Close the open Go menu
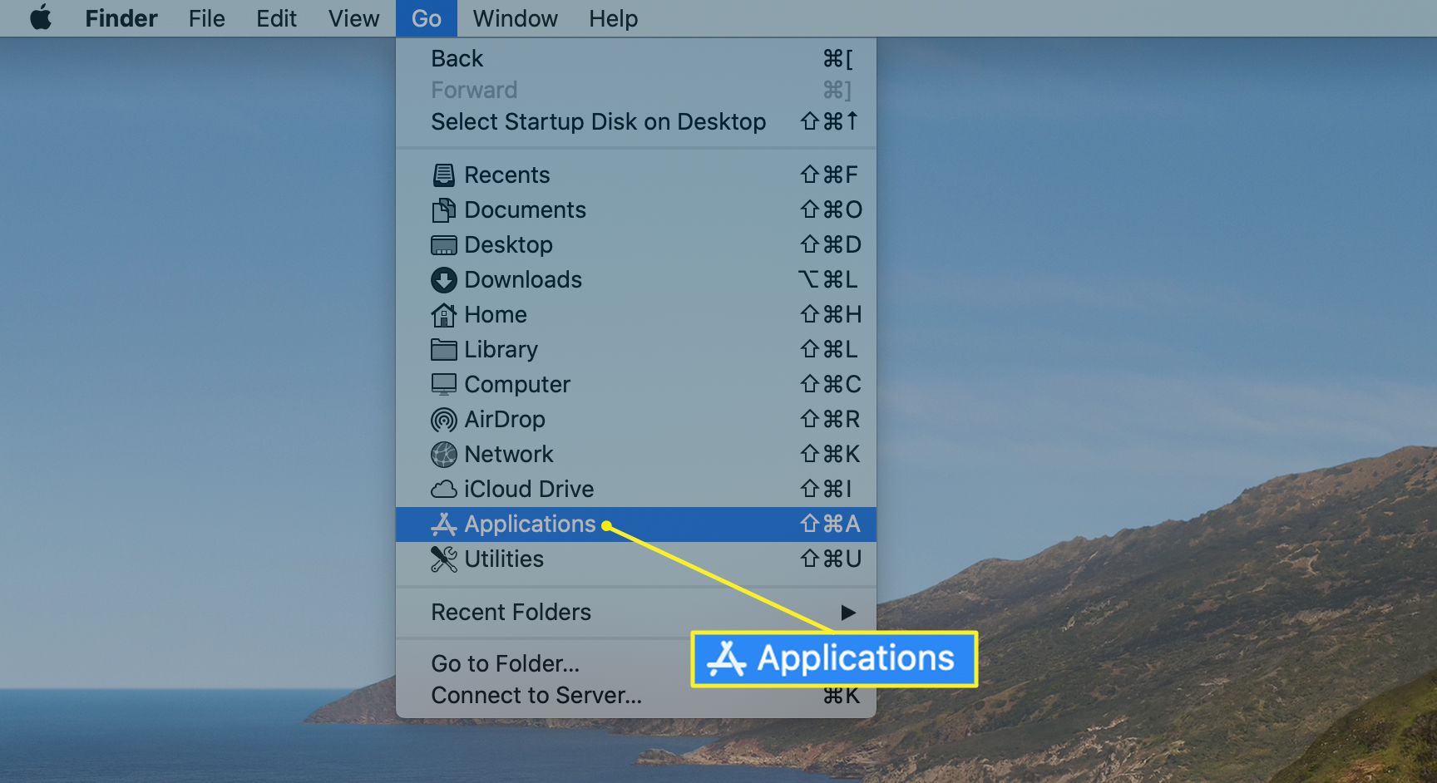The width and height of the screenshot is (1437, 783). point(427,18)
